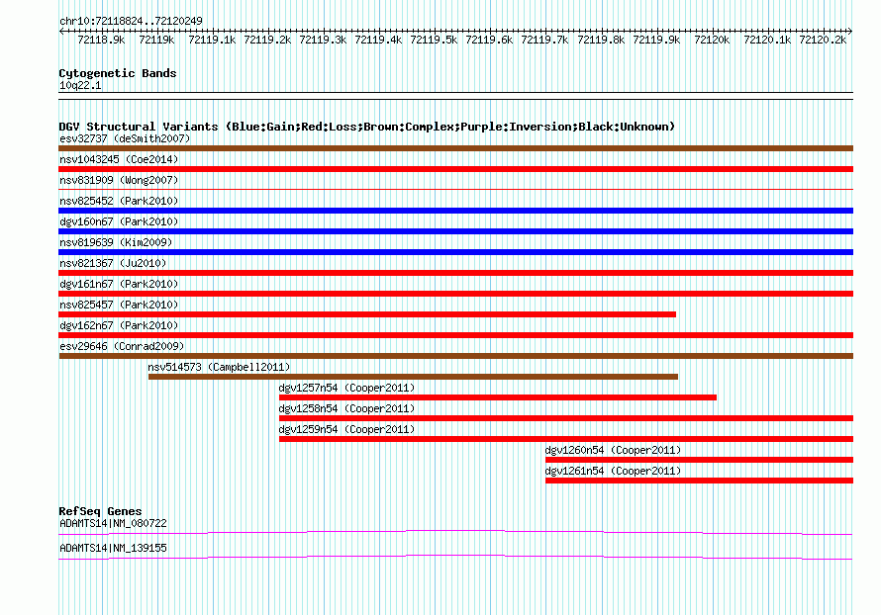Viewport: 881px width, 615px height.
Task: Click the Cytogenetic Bands track title
Action: point(118,73)
